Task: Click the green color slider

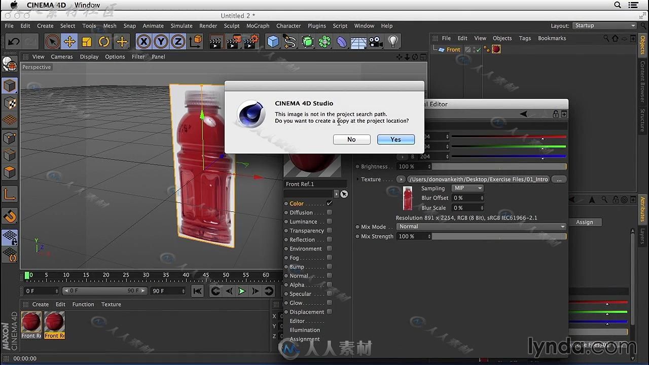Action: coord(509,147)
